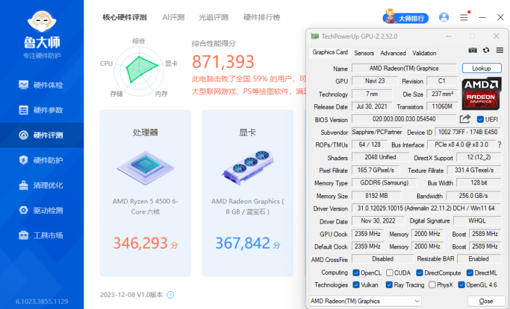Viewport: 510px width, 309px height.
Task: Open the hamburger menu in 鲁大师
Action: coord(464,17)
